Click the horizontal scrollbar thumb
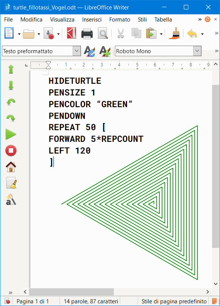 (71, 292)
